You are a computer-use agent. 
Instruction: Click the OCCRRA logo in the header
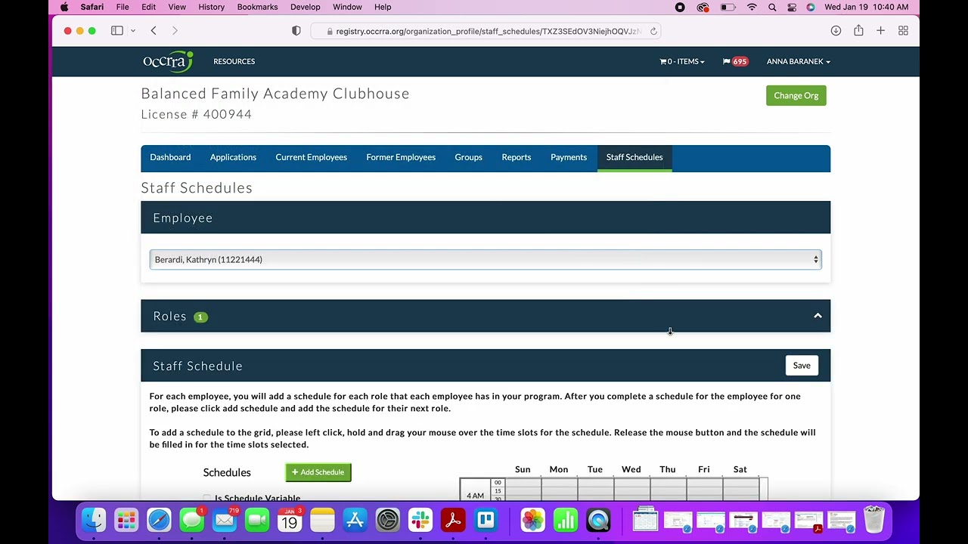167,61
